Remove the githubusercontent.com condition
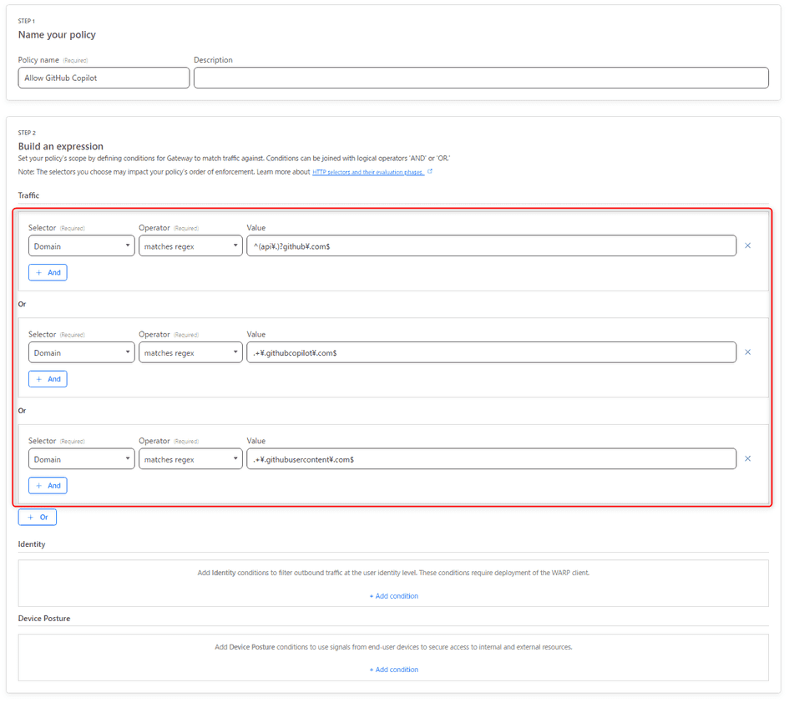This screenshot has width=789, height=703. pyautogui.click(x=748, y=458)
